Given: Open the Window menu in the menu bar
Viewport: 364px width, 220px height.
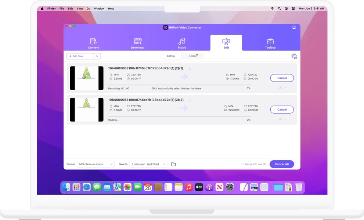Looking at the screenshot, I should (x=99, y=8).
